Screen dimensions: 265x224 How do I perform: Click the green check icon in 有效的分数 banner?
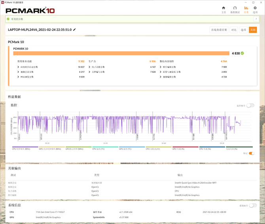tap(8, 19)
